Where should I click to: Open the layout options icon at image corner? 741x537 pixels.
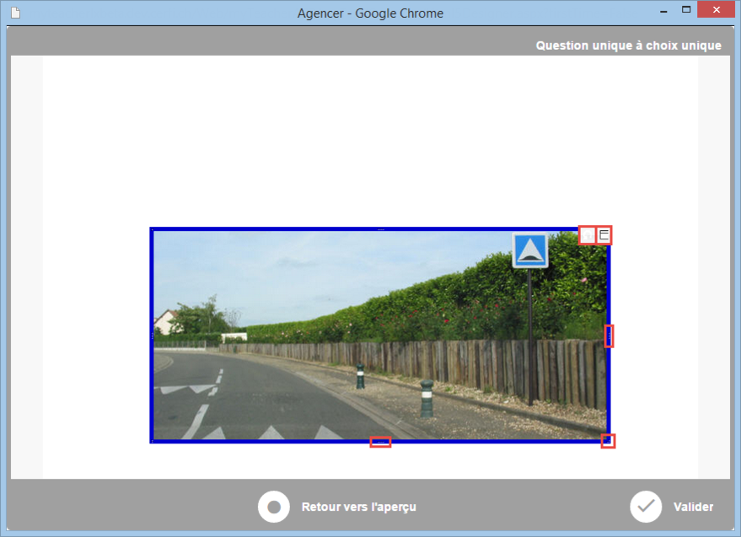pyautogui.click(x=604, y=235)
